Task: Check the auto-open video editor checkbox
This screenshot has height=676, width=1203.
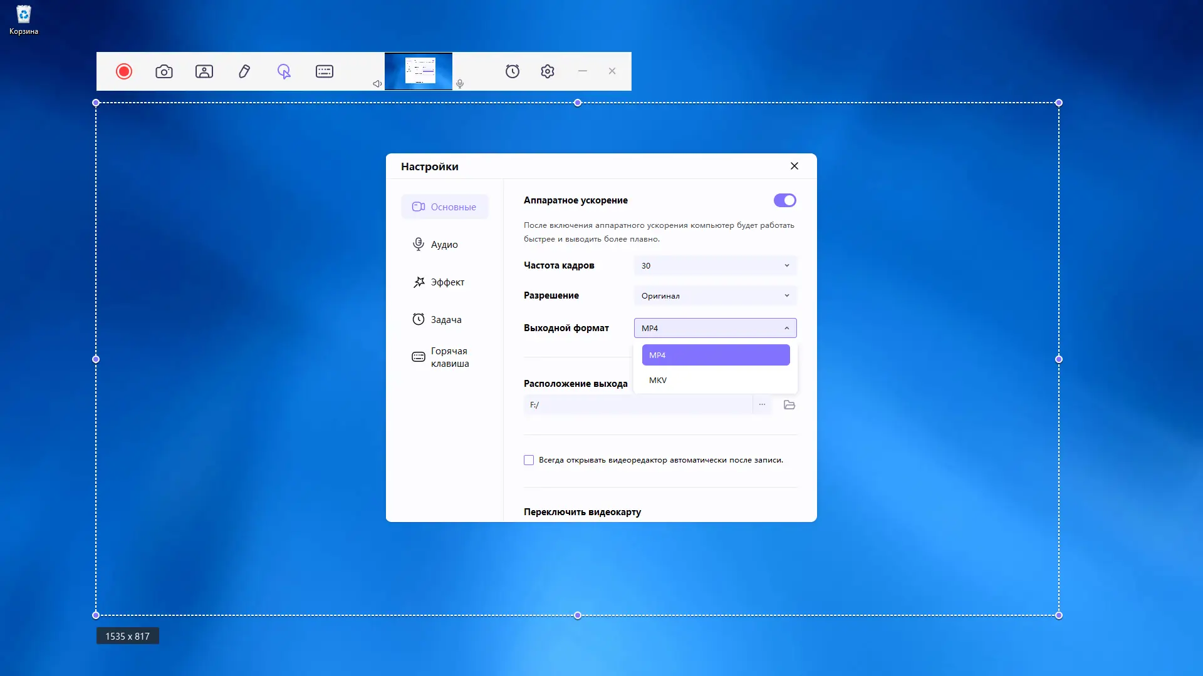Action: (x=529, y=460)
